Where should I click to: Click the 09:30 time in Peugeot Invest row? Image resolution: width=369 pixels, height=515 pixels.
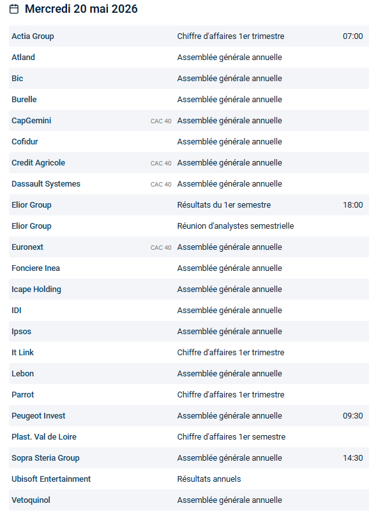(x=353, y=416)
